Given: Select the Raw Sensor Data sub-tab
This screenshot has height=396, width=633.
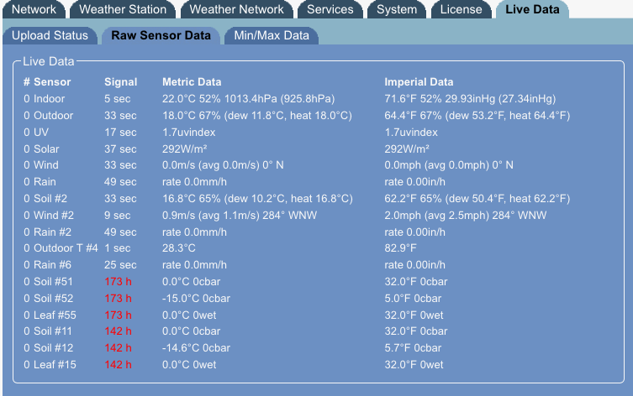Looking at the screenshot, I should point(161,35).
